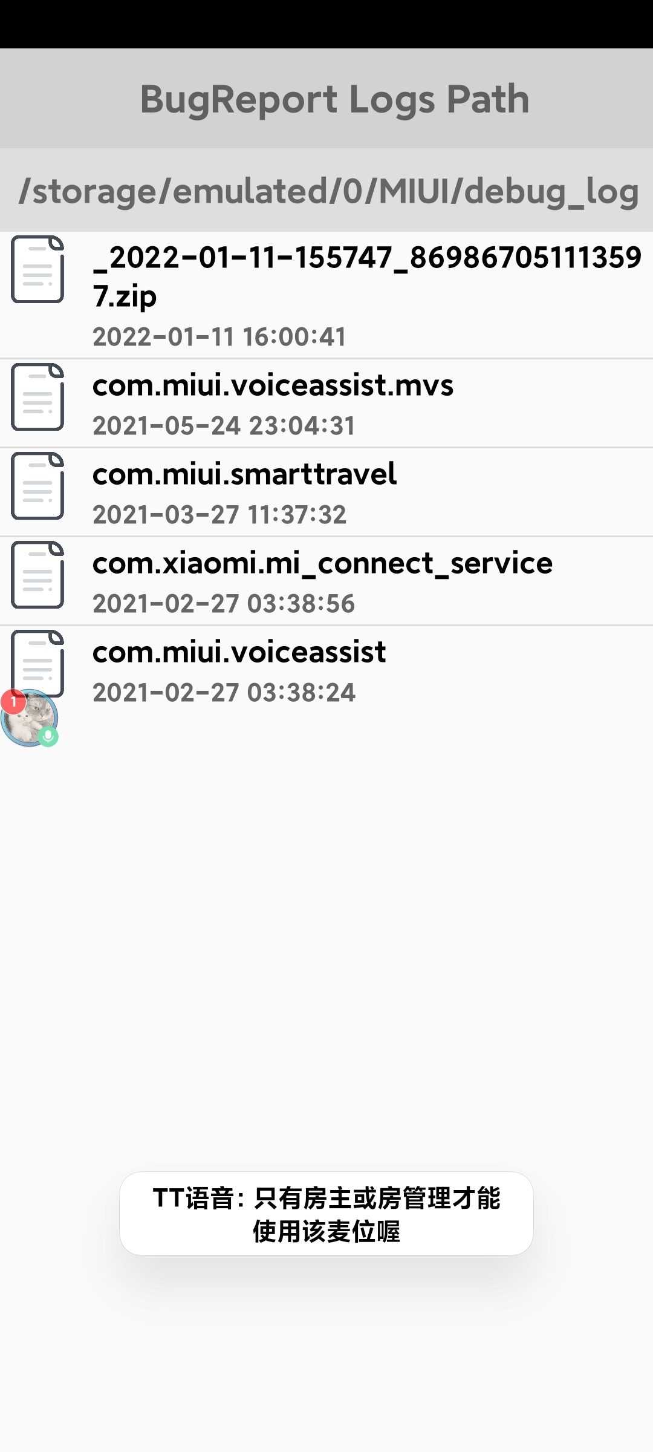Tap the 2021-03-27 11:37:32 timestamp
This screenshot has width=653, height=1452.
(x=219, y=515)
